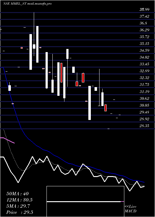The height and width of the screenshot is (217, 155).
Task: Click the 31.19 price axis label
Action: pyautogui.click(x=144, y=91)
